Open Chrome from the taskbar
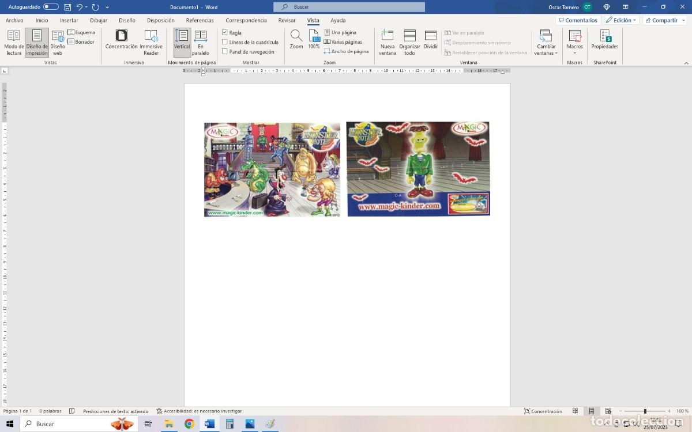Viewport: 692px width, 432px height. [x=189, y=424]
